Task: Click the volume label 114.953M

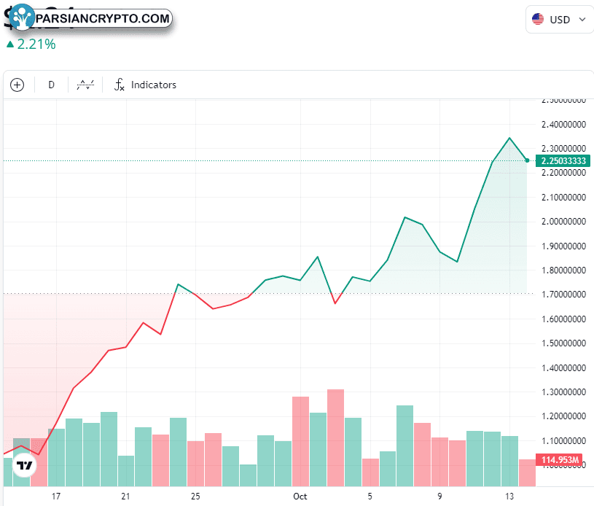Action: point(560,460)
